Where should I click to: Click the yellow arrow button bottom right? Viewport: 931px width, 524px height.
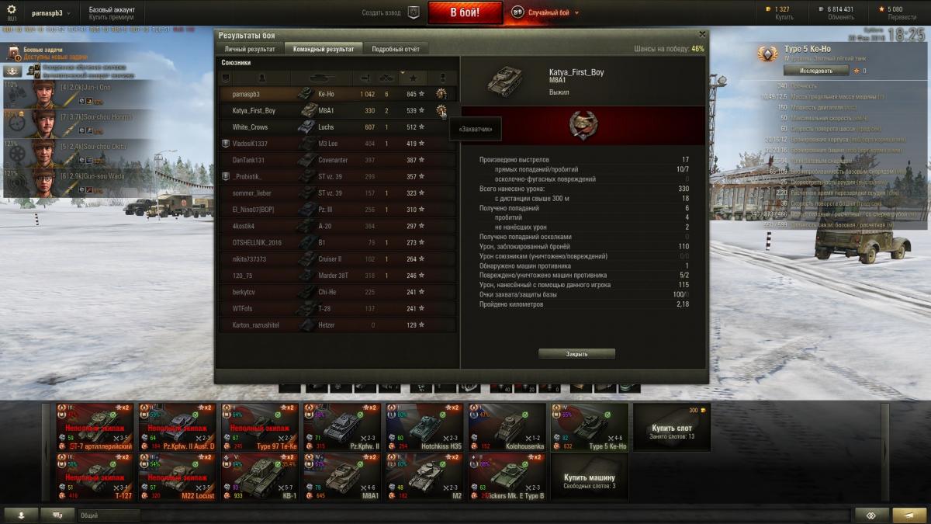909,515
